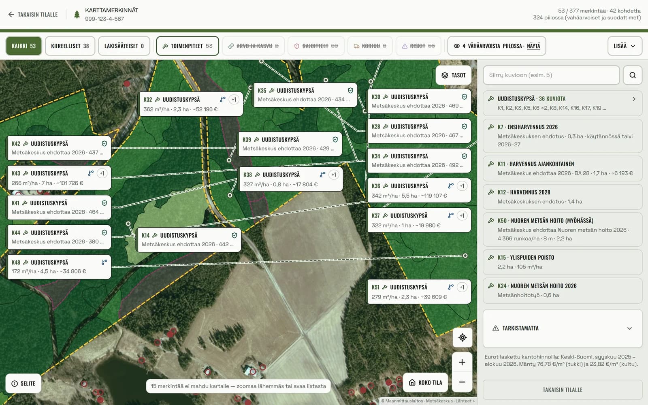Click the Koko tila home button
Viewport: 648px width, 405px height.
[x=425, y=382]
